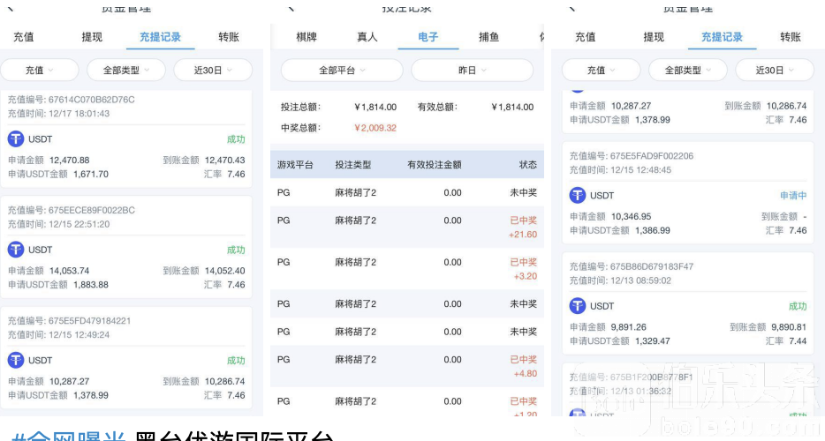Click USDT icon in record 675B86D679183F47
Image resolution: width=825 pixels, height=441 pixels.
(578, 305)
